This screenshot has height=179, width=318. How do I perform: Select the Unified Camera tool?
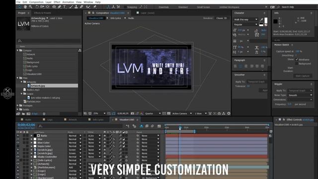(x=42, y=7)
